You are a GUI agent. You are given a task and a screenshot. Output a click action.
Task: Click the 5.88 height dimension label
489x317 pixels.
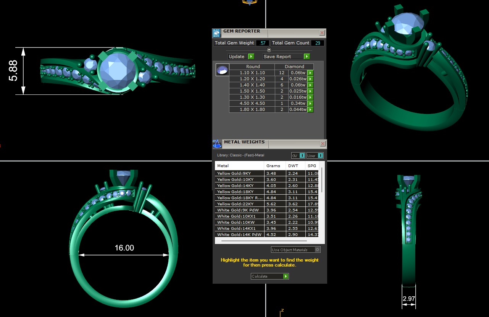pos(13,71)
